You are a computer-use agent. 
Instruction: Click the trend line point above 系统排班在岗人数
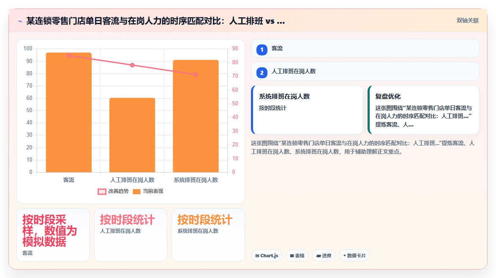click(196, 74)
